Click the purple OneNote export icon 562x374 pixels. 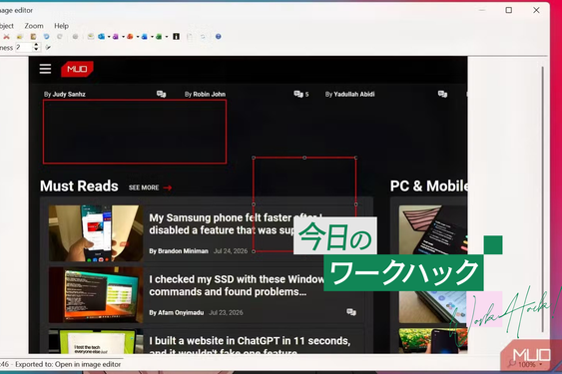click(x=116, y=37)
